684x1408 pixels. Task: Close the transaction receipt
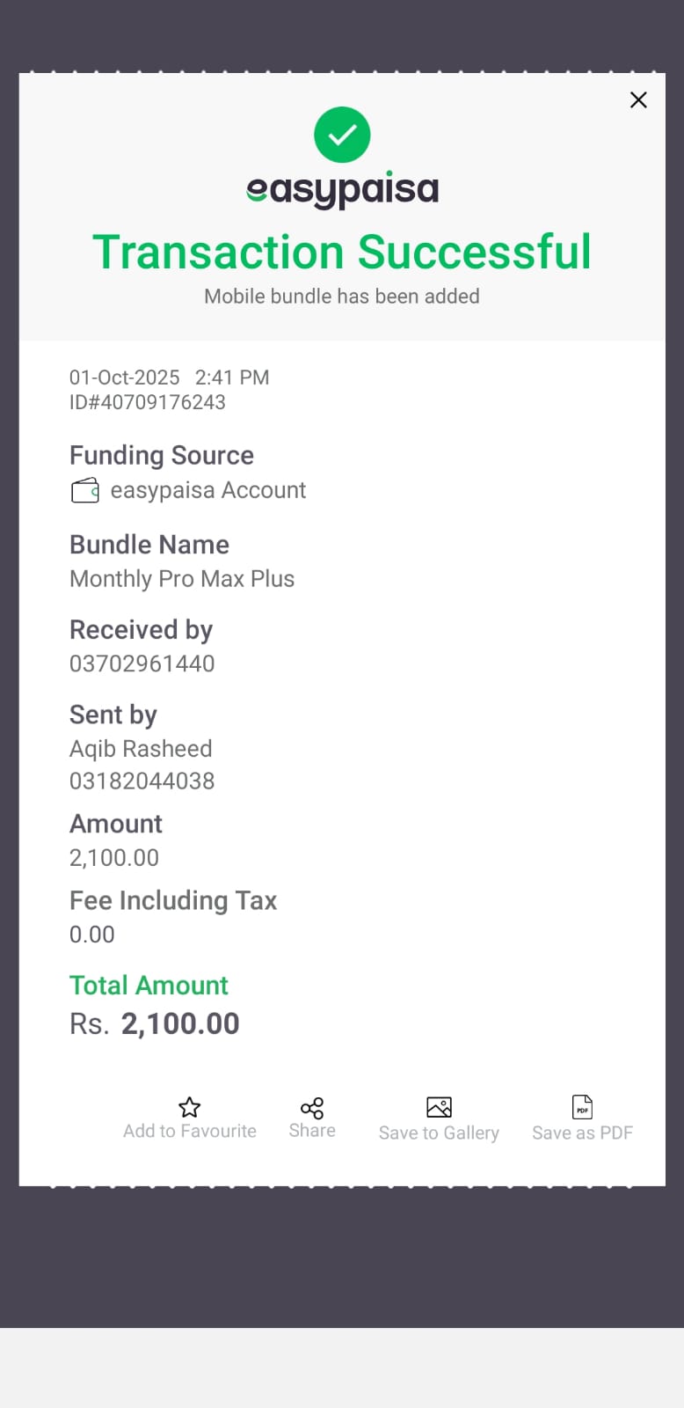[x=638, y=100]
